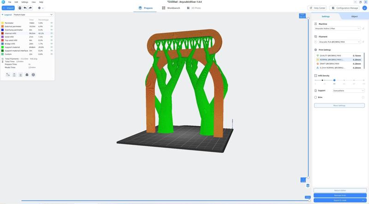This screenshot has height=204, width=369.
Task: Edit the machine preset with pencil icon
Action: click(363, 29)
